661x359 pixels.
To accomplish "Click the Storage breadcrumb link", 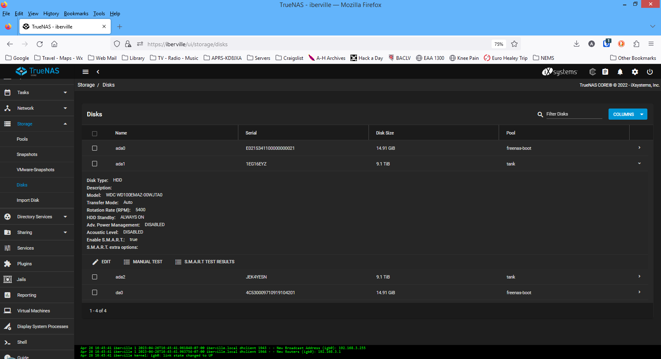I will tap(86, 85).
